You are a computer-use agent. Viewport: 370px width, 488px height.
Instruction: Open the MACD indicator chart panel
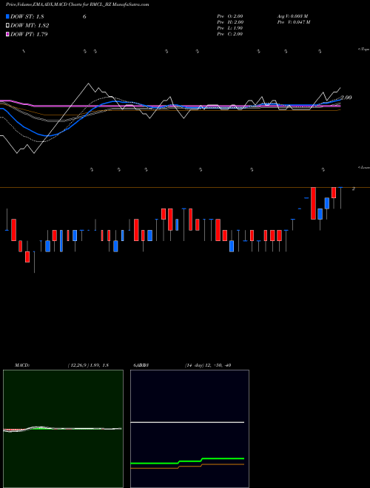tap(63, 429)
